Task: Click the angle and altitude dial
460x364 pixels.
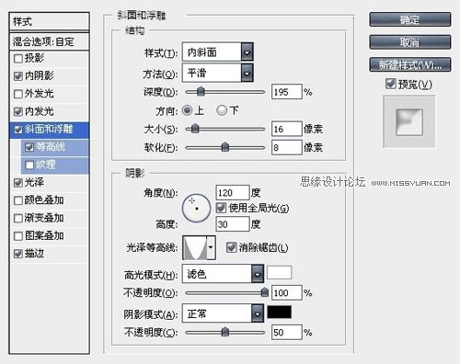Action: (196, 208)
